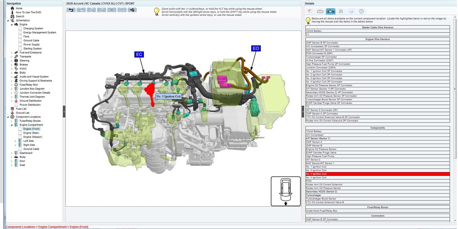Image resolution: width=458 pixels, height=229 pixels.
Task: Click the Search binoculars icon in Navigation
Action: (x=12, y=16)
